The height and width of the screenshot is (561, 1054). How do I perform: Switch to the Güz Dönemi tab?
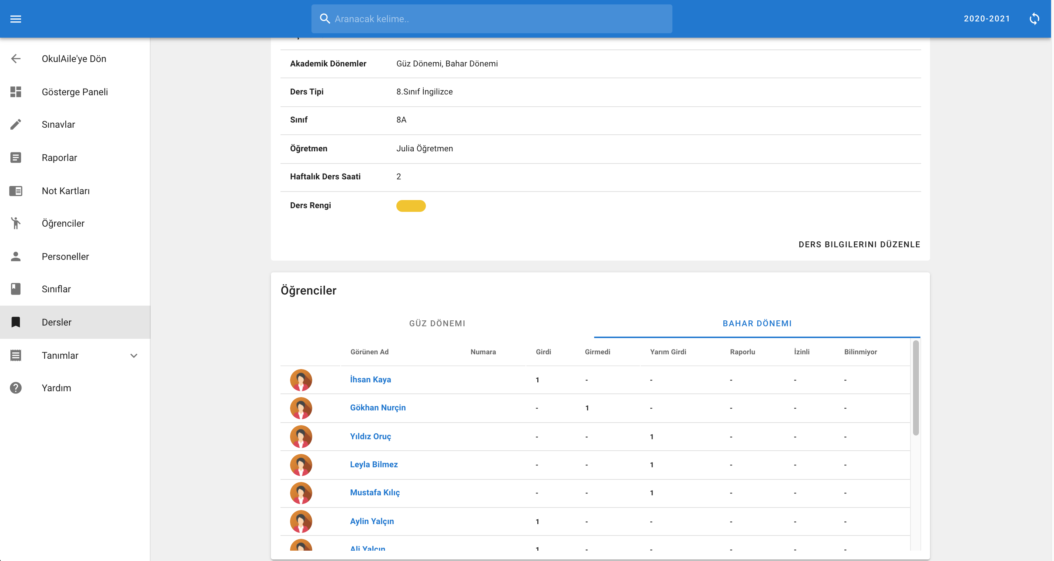pyautogui.click(x=437, y=323)
